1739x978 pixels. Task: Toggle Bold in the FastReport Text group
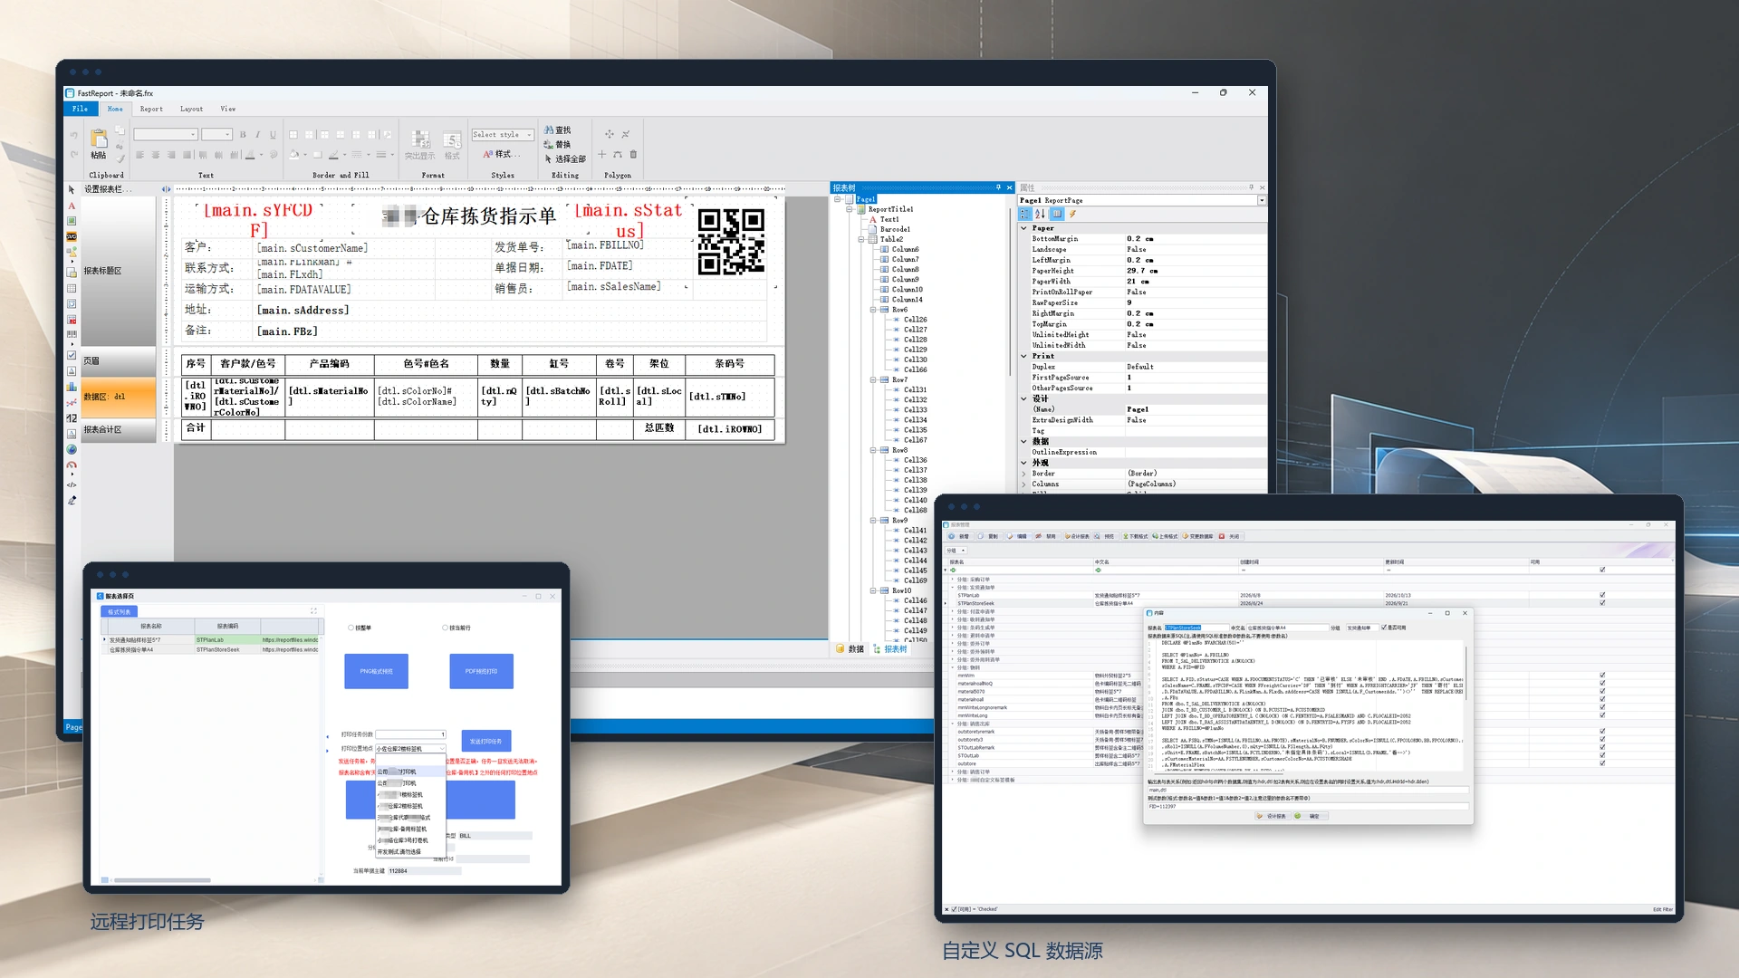coord(243,135)
